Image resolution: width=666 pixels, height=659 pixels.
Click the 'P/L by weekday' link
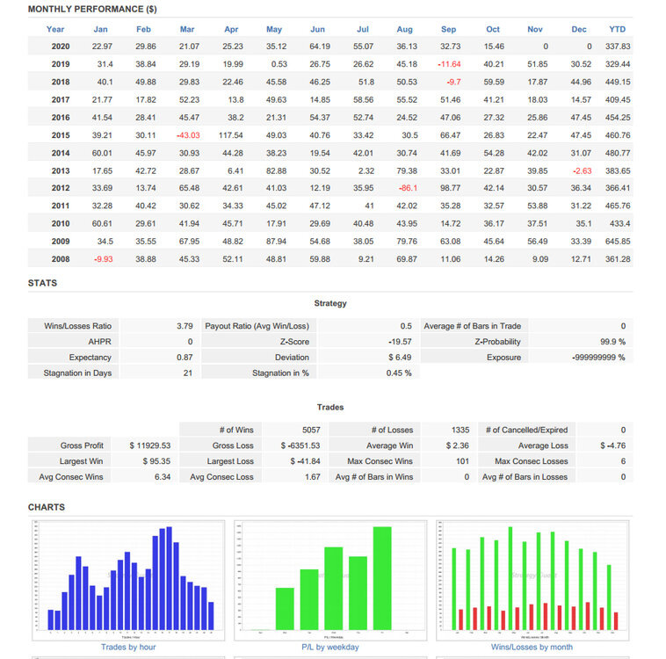coord(330,647)
